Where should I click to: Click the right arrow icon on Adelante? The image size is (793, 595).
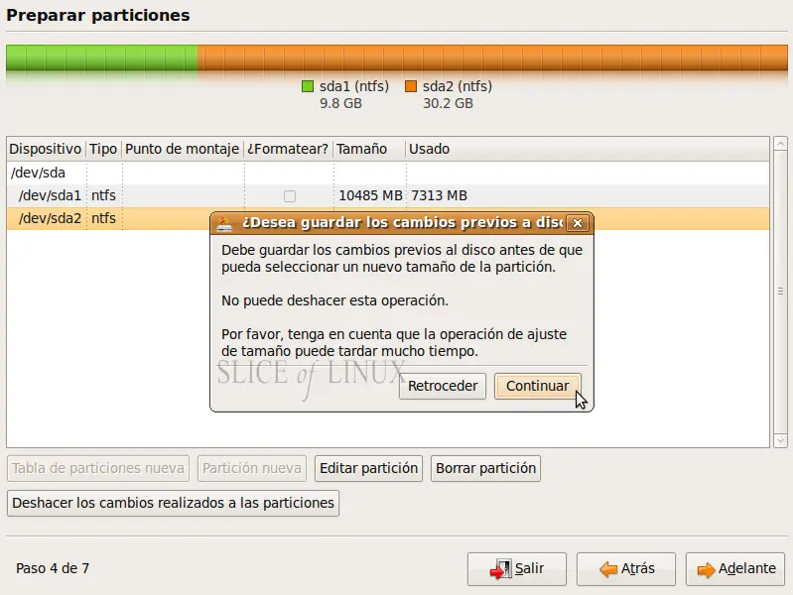click(706, 570)
